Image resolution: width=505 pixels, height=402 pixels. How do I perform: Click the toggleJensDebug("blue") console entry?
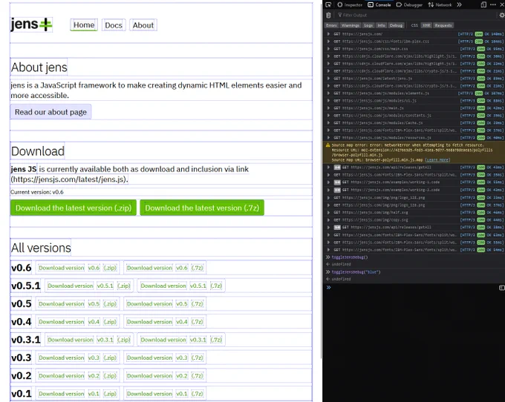[x=356, y=272]
